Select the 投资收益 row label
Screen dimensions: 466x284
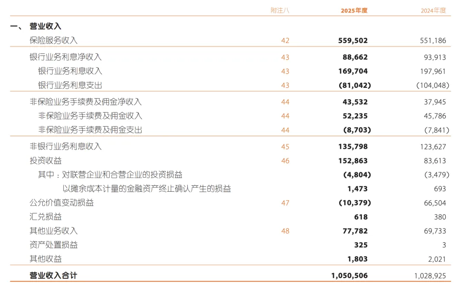coord(45,161)
